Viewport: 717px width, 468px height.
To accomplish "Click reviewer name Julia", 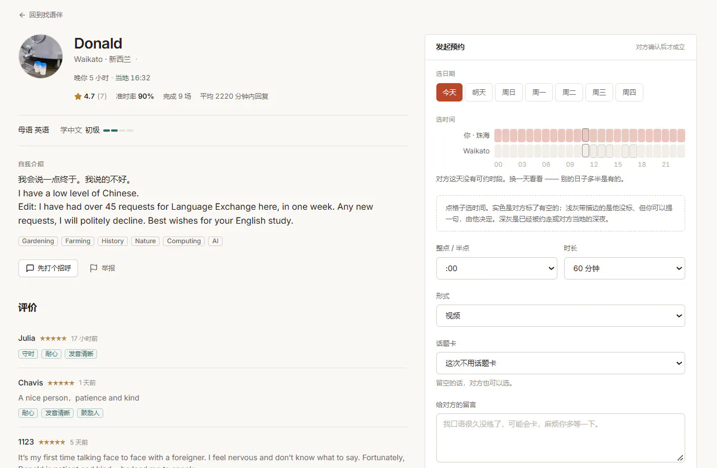I will click(x=27, y=338).
